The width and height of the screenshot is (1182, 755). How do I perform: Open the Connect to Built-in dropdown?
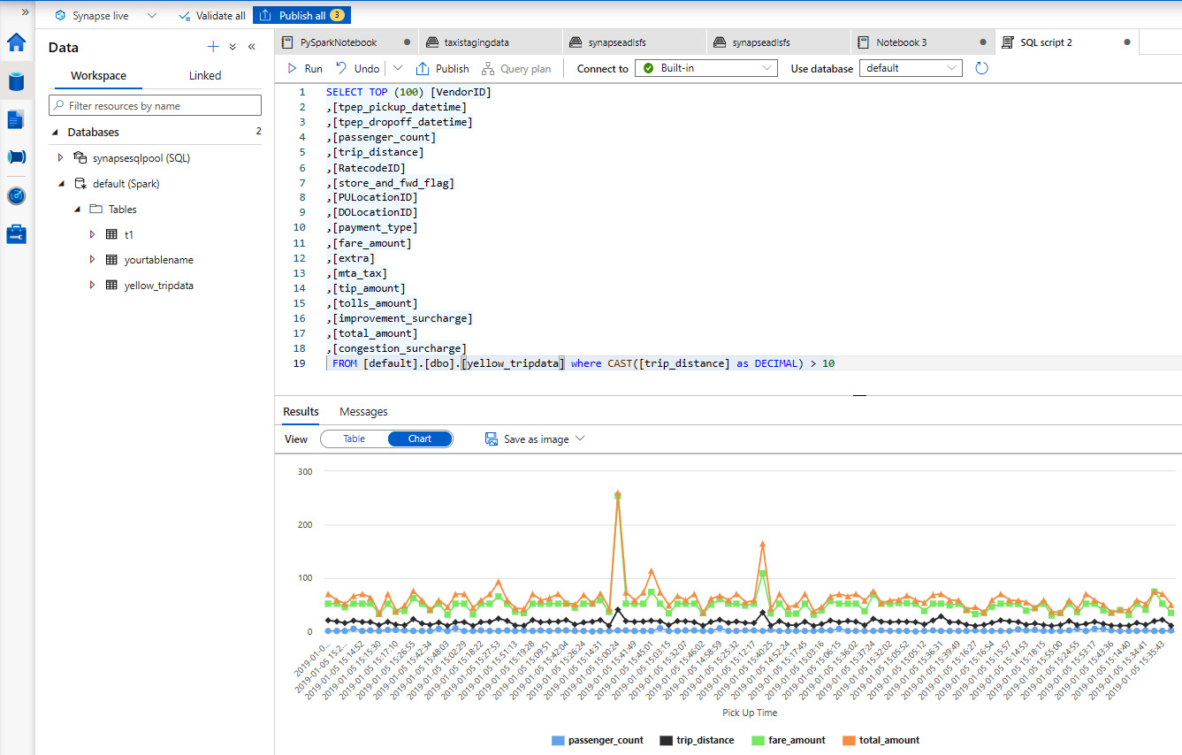[706, 68]
